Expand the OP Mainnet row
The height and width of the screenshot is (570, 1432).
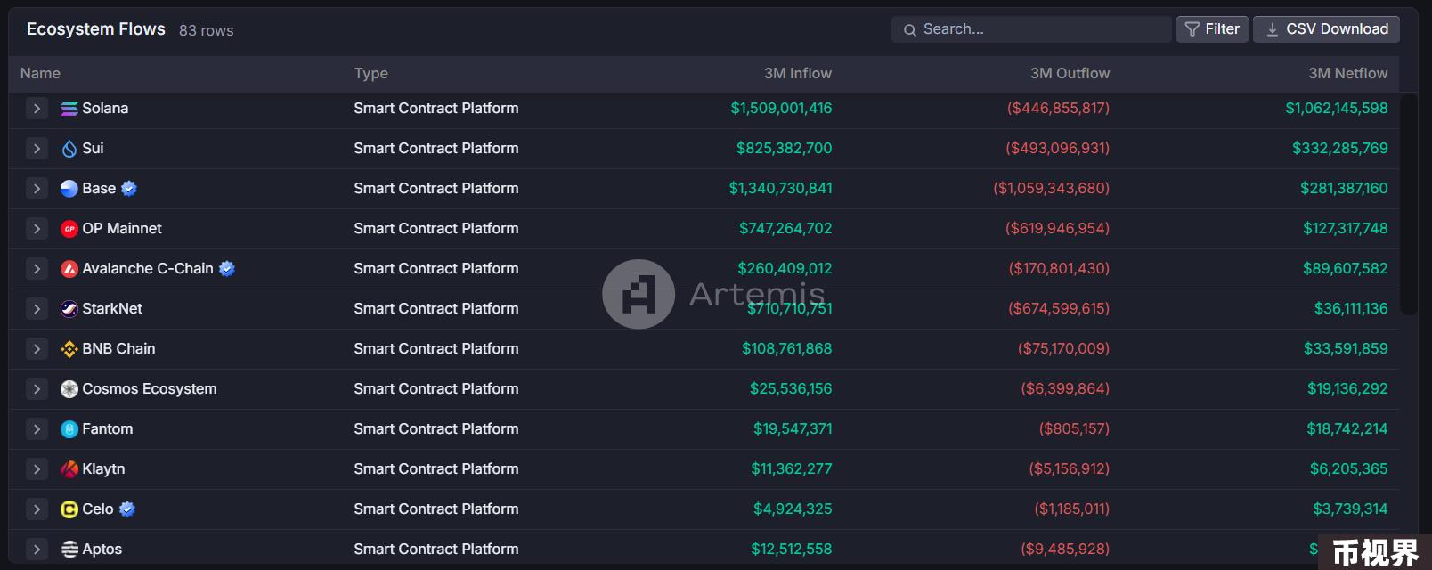pyautogui.click(x=37, y=229)
